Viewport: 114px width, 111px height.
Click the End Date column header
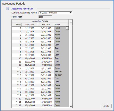[46, 25]
